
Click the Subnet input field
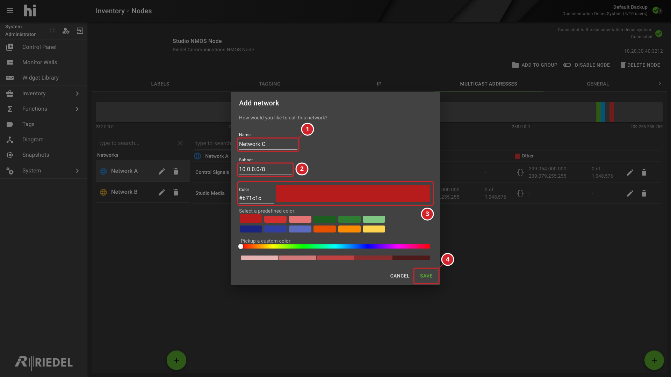265,169
